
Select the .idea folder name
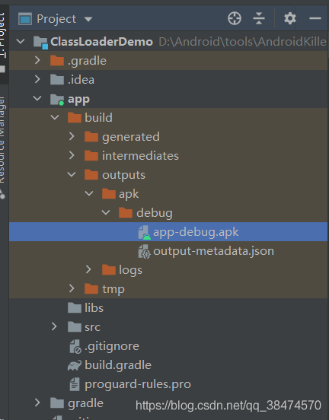pyautogui.click(x=81, y=80)
